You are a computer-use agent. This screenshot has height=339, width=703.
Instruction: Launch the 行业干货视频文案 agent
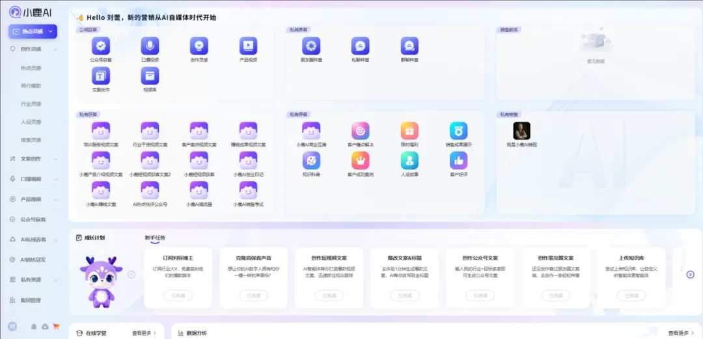pyautogui.click(x=150, y=131)
